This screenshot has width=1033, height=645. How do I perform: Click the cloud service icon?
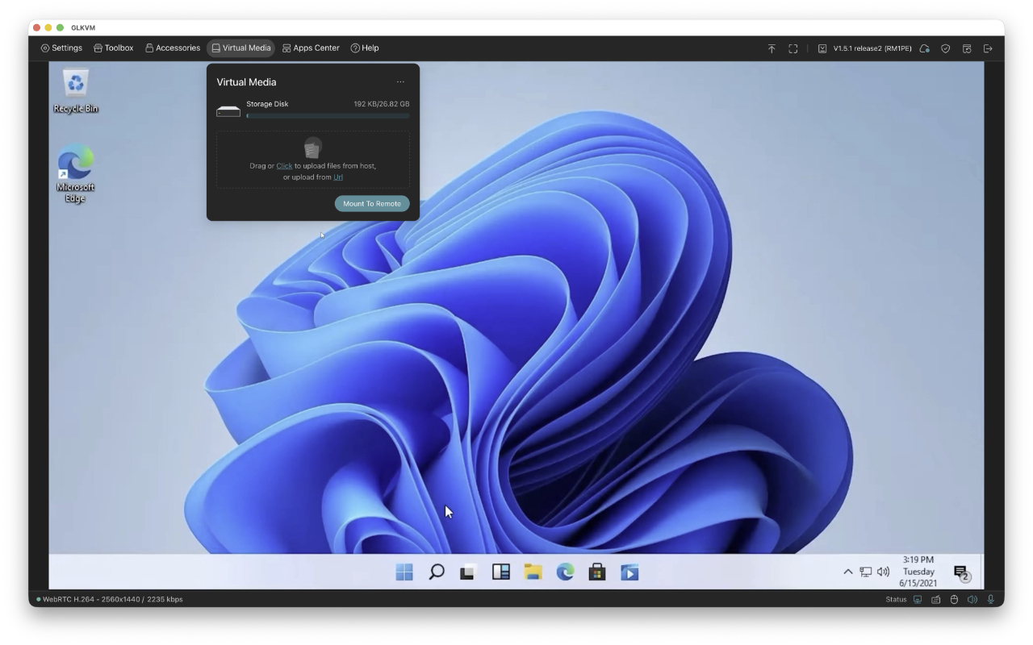click(x=925, y=48)
